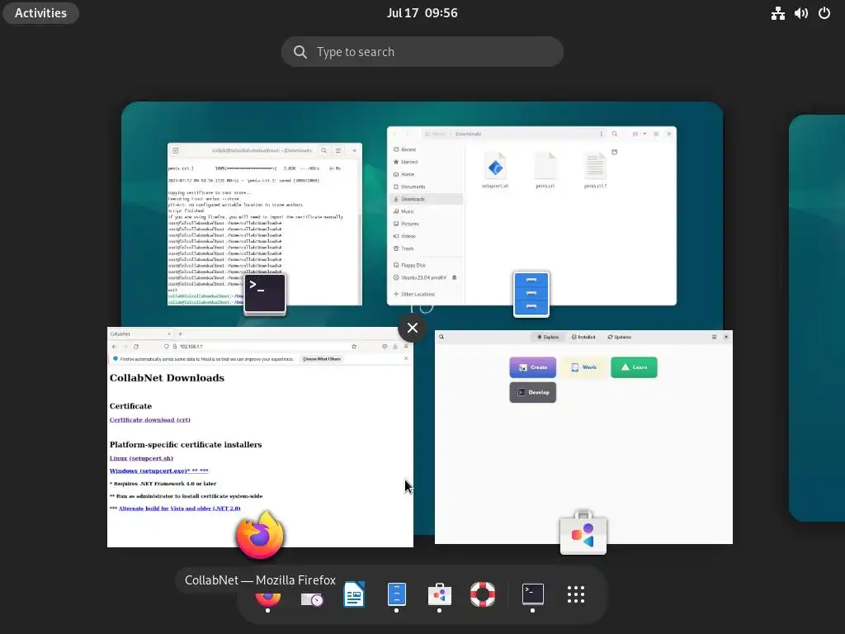Screen dimensions: 845x634
Task: Click the CollabNet tab in Firefox
Action: 140,334
